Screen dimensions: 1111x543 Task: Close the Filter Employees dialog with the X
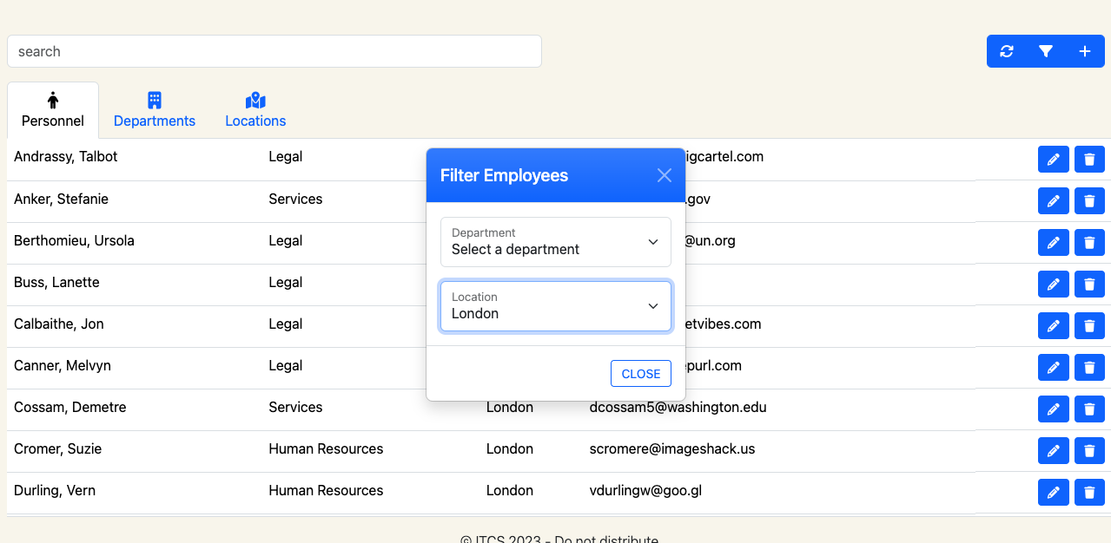pos(664,174)
